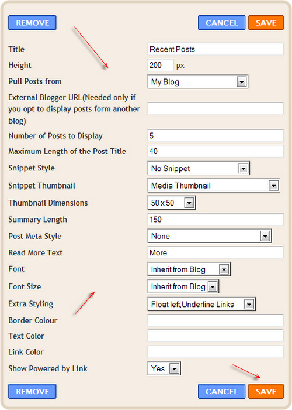This screenshot has height=410, width=292.
Task: Expand the Extra Styling dropdown
Action: 201,304
